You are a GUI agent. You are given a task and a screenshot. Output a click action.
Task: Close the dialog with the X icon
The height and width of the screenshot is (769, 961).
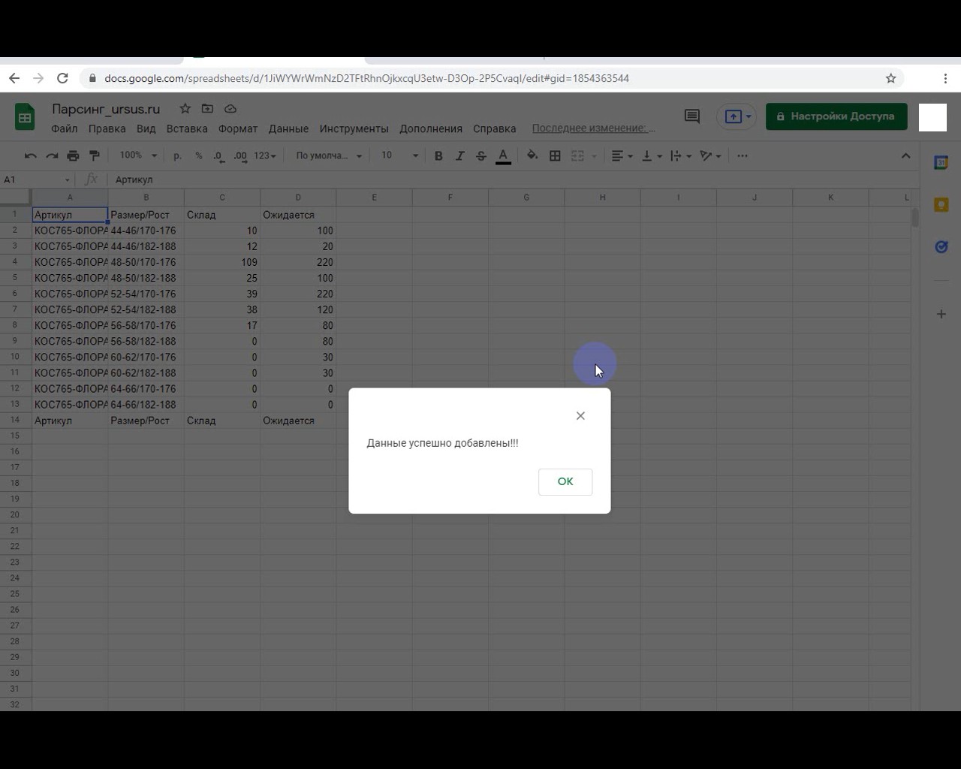click(x=580, y=415)
